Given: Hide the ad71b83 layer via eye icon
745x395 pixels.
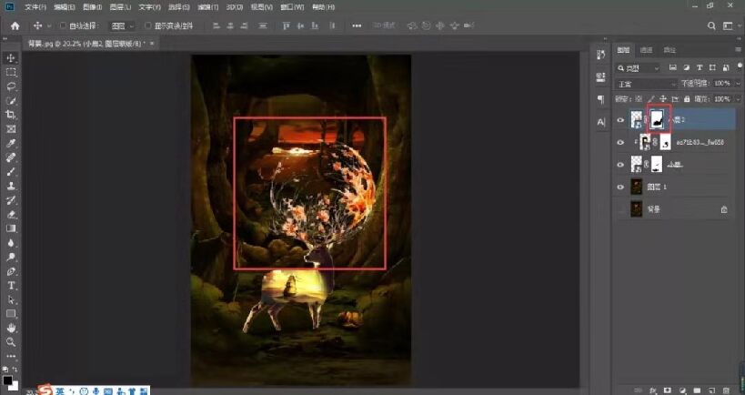Looking at the screenshot, I should point(620,142).
